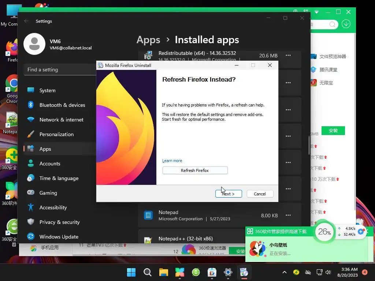
Task: Click the VM6@collabnet.local account text
Action: tap(71, 48)
